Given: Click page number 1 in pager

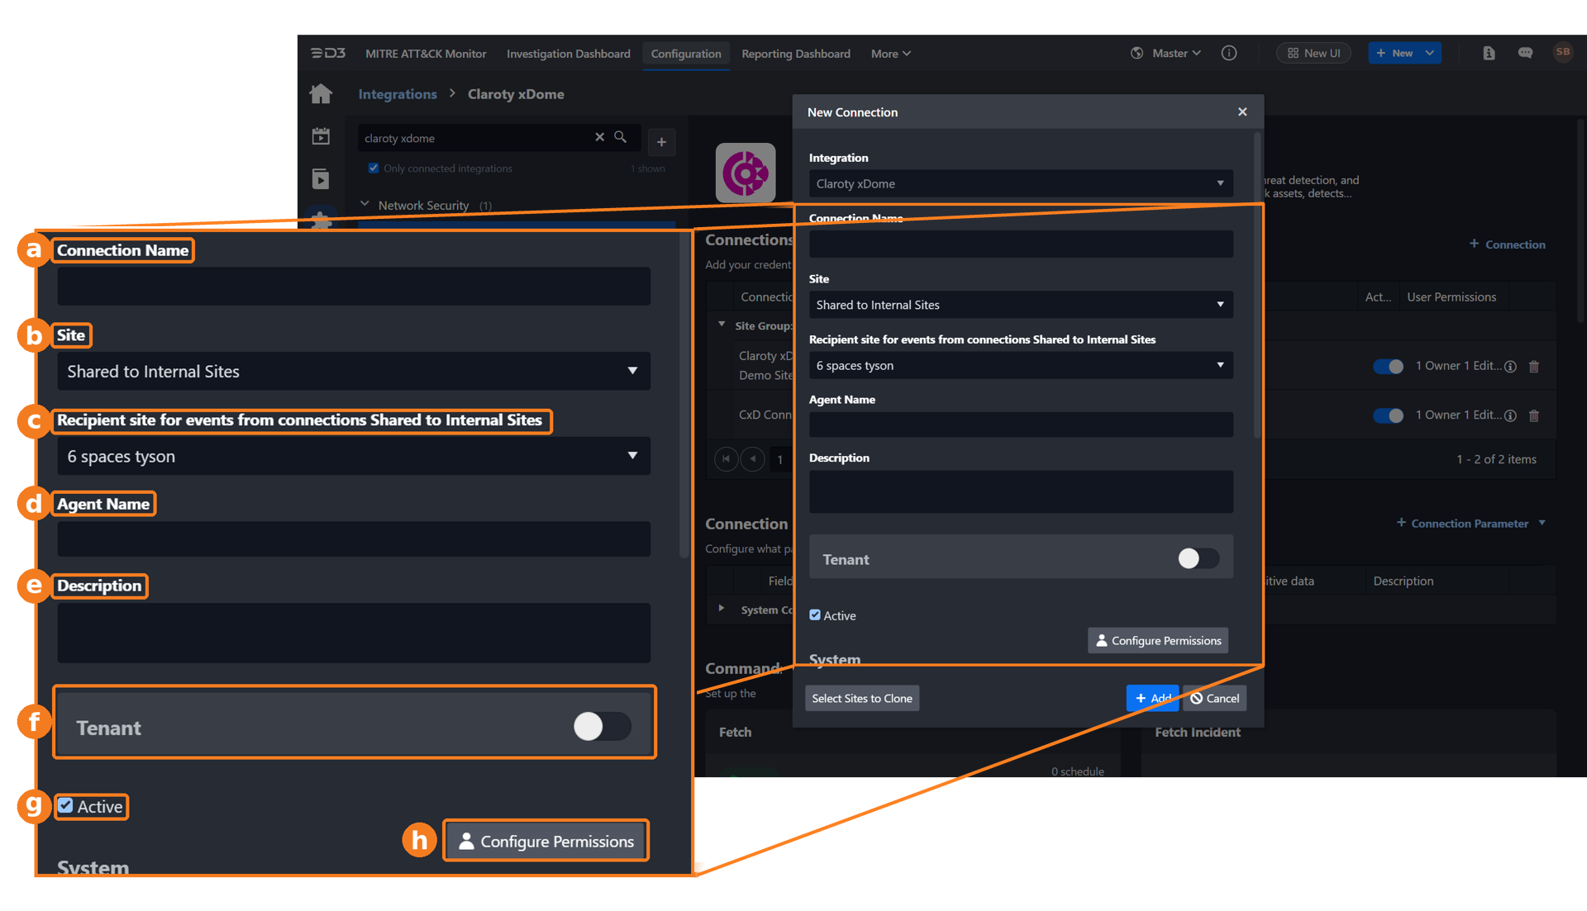Looking at the screenshot, I should 779,459.
